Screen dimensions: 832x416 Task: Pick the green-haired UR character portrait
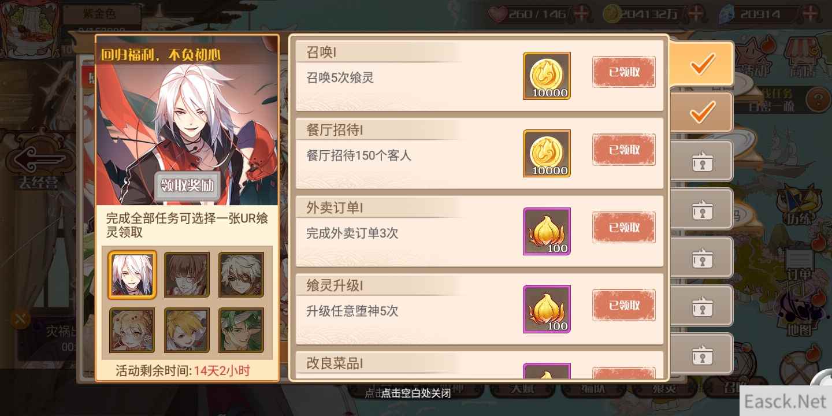pyautogui.click(x=241, y=330)
